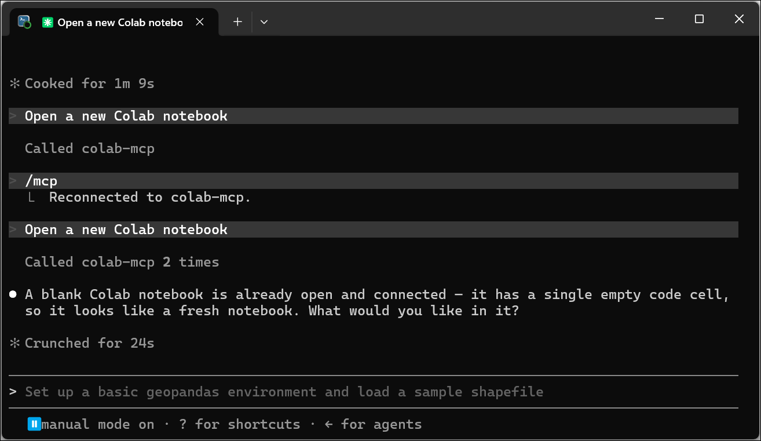Screen dimensions: 761x441
Task: Click the terminal profile icon in title bar
Action: (x=24, y=22)
